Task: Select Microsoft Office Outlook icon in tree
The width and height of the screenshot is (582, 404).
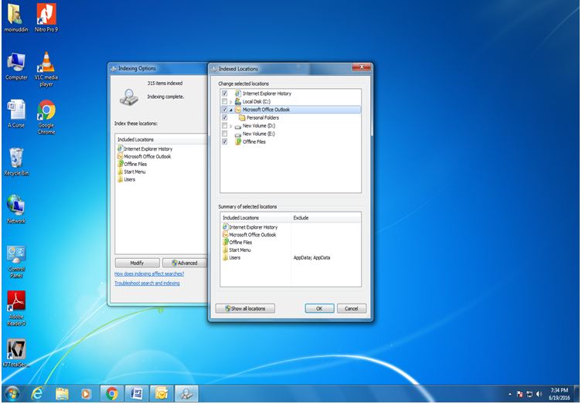Action: click(238, 110)
